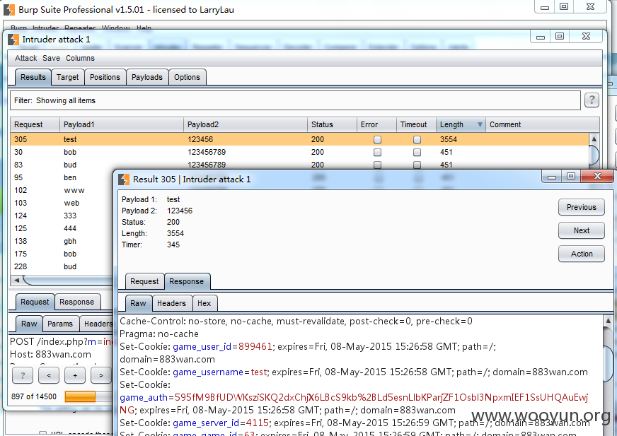The width and height of the screenshot is (617, 436).
Task: Click the attack progress bar
Action: click(89, 396)
